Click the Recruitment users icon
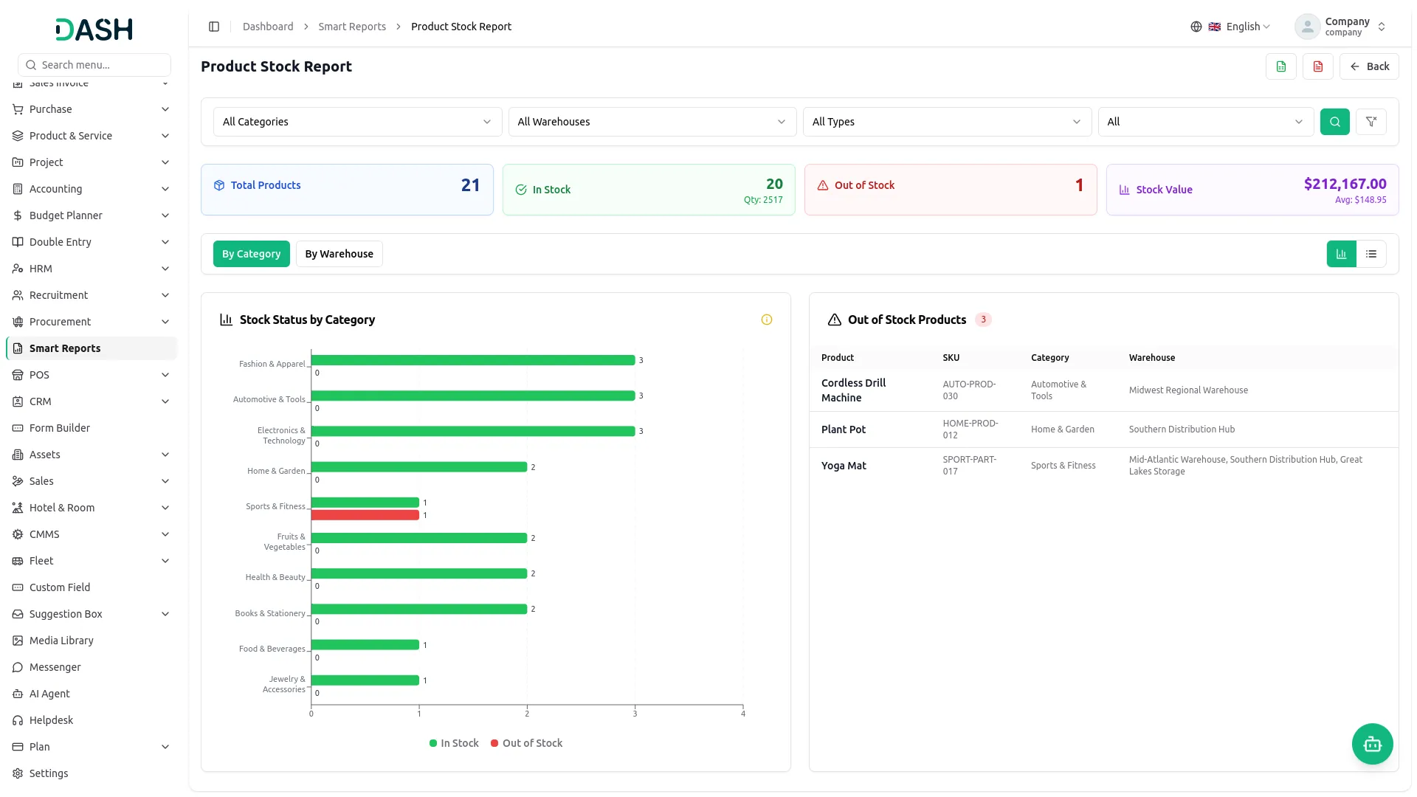1417x797 pixels. 18,295
